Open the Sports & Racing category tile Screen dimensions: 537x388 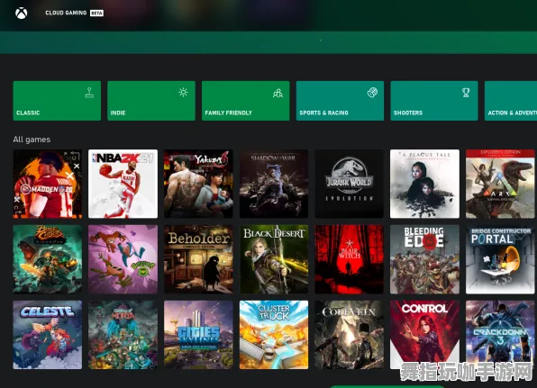pos(340,101)
